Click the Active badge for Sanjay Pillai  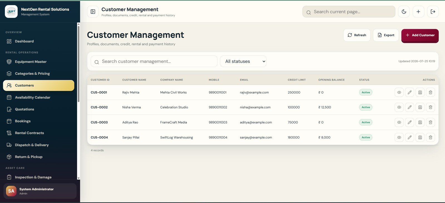coord(366,137)
